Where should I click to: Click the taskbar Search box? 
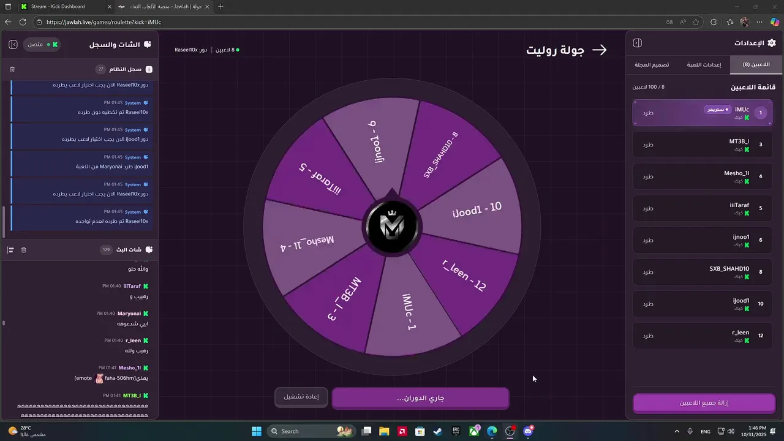click(313, 431)
